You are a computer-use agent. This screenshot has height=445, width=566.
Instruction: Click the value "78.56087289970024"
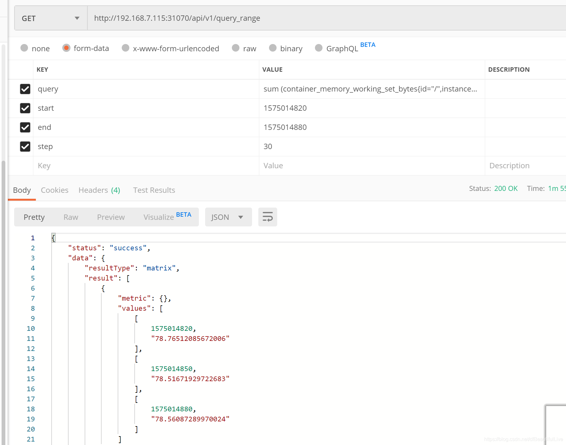click(190, 419)
